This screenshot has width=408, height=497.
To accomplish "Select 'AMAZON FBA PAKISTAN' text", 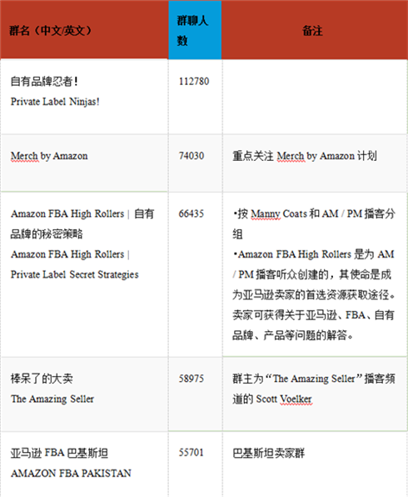I will click(x=71, y=473).
